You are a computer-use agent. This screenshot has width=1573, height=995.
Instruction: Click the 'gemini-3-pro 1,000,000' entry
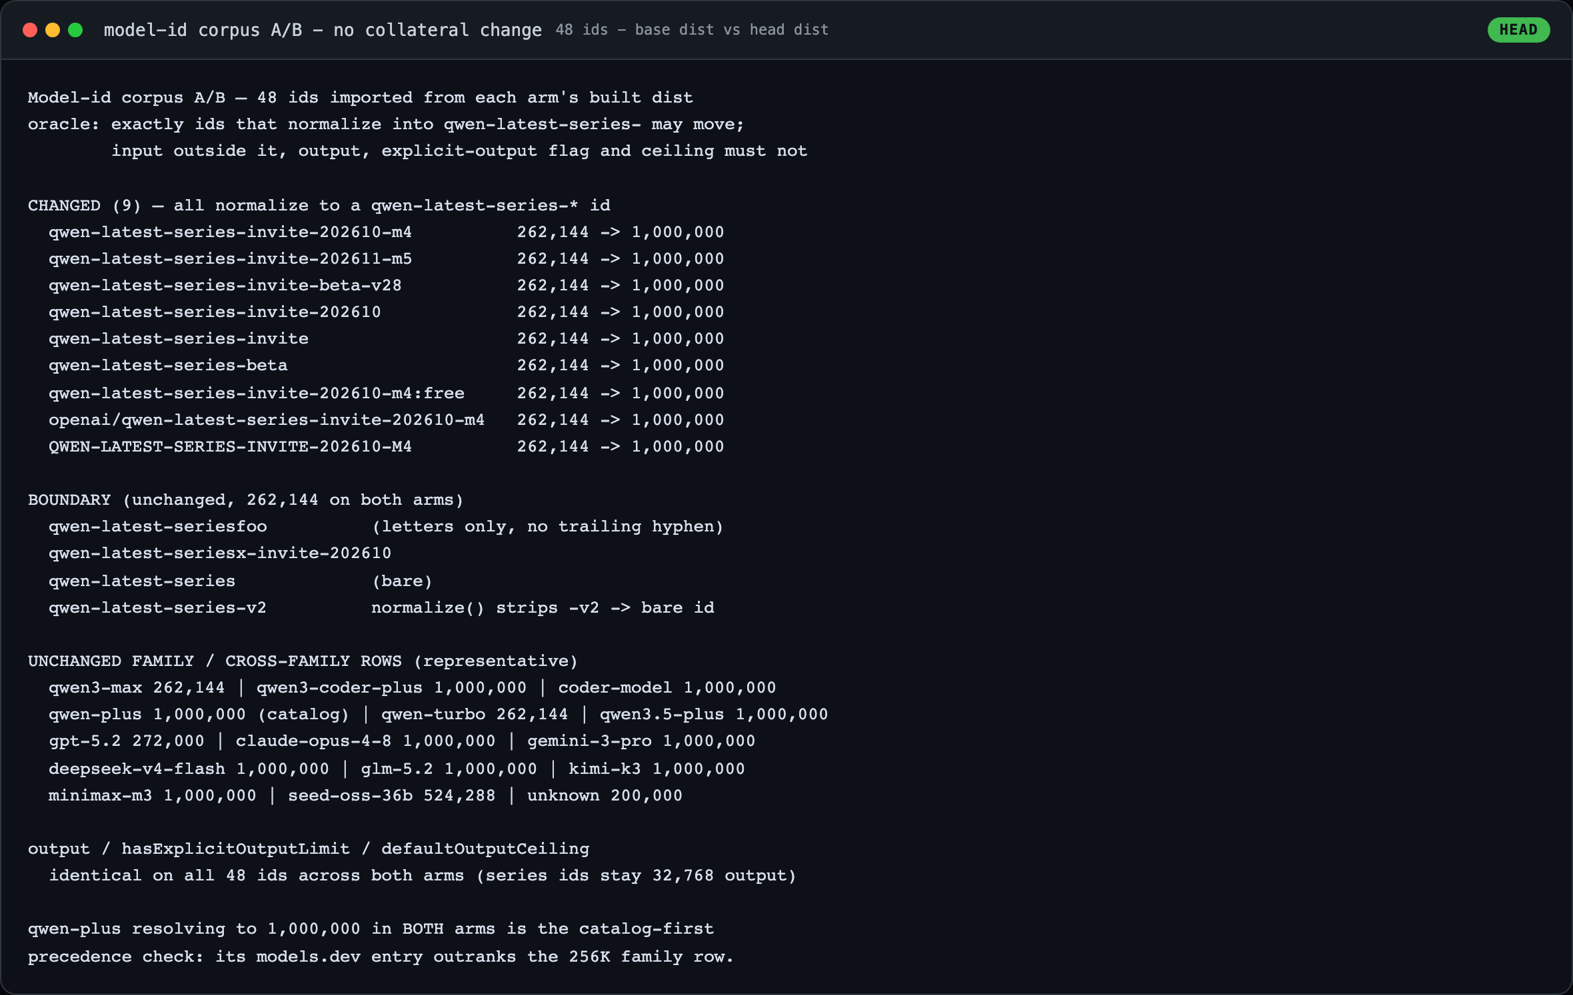click(641, 741)
